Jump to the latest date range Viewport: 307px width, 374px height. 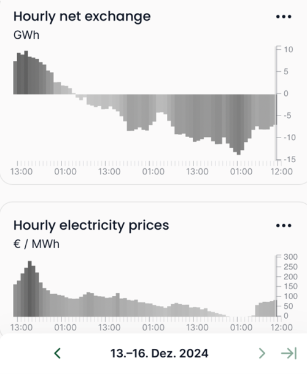point(289,353)
